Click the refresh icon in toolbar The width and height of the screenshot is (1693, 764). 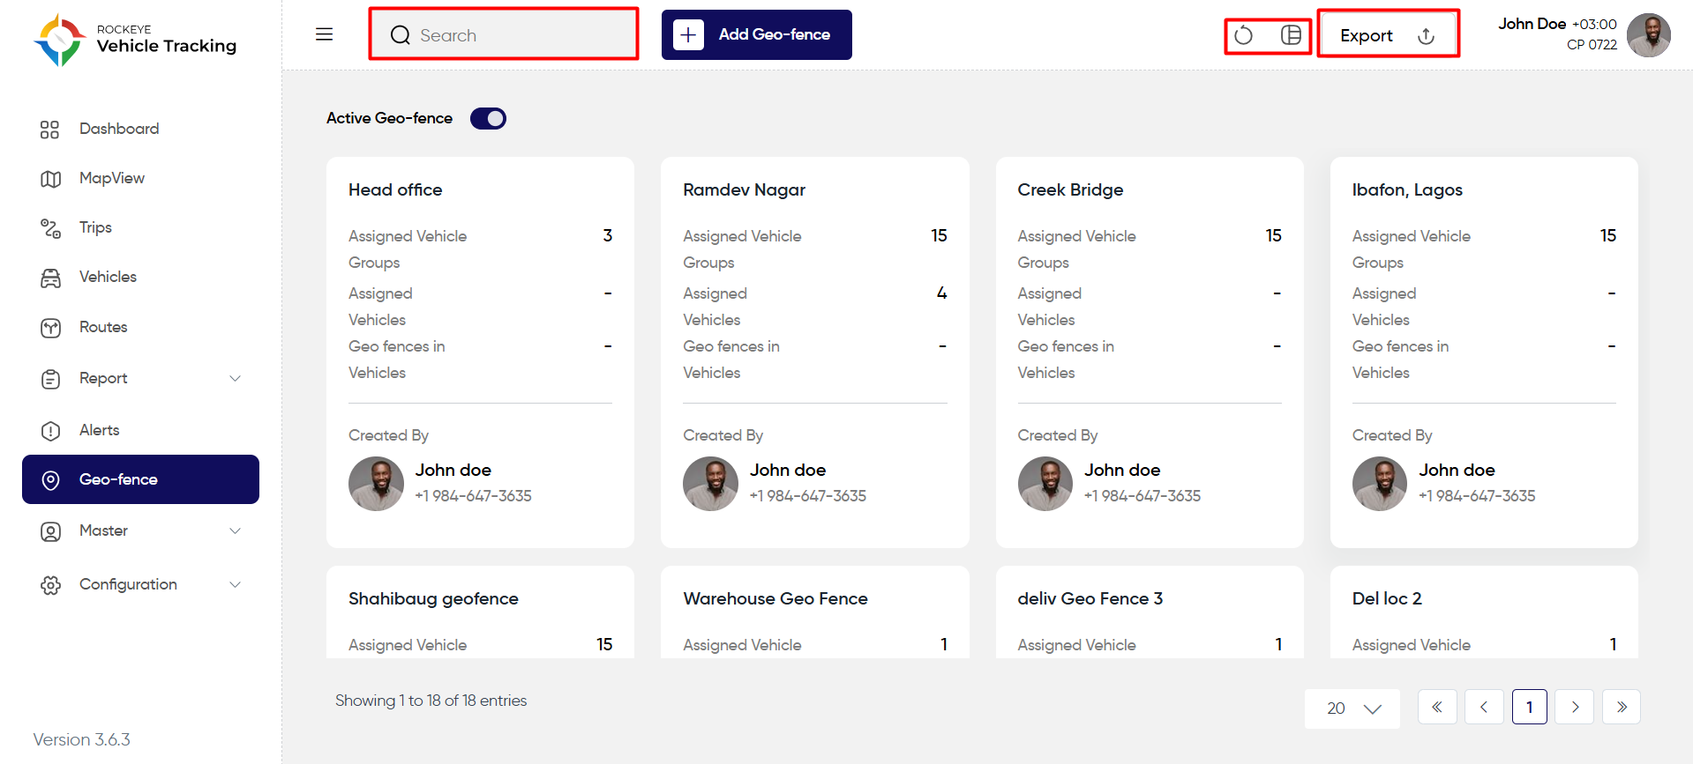(x=1243, y=35)
